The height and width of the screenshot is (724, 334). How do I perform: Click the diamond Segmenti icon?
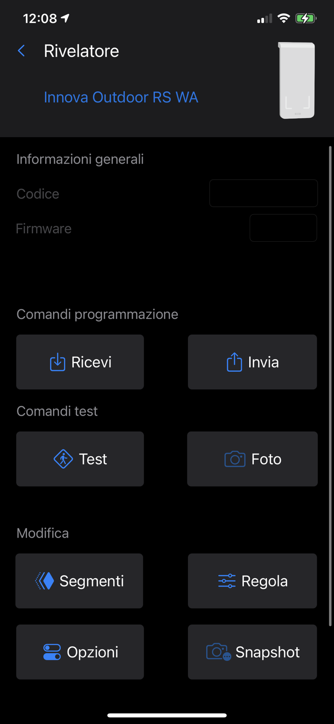(x=44, y=581)
